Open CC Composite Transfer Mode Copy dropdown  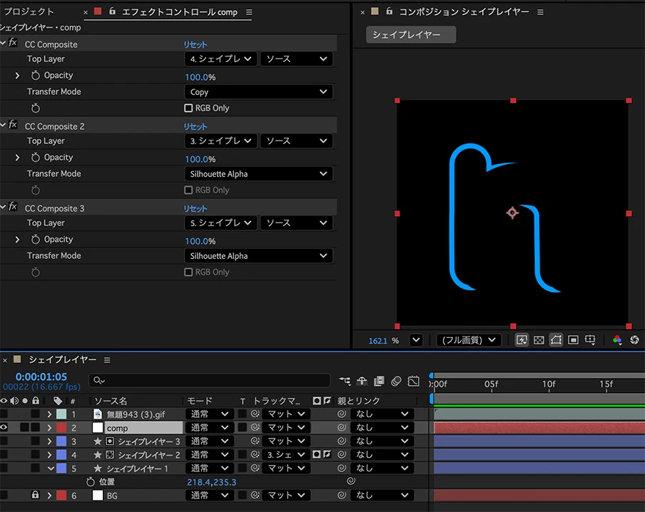click(x=258, y=92)
